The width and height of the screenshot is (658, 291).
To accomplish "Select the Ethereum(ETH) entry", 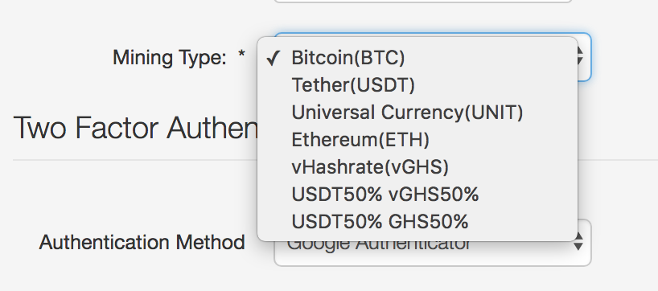I will tap(417, 140).
